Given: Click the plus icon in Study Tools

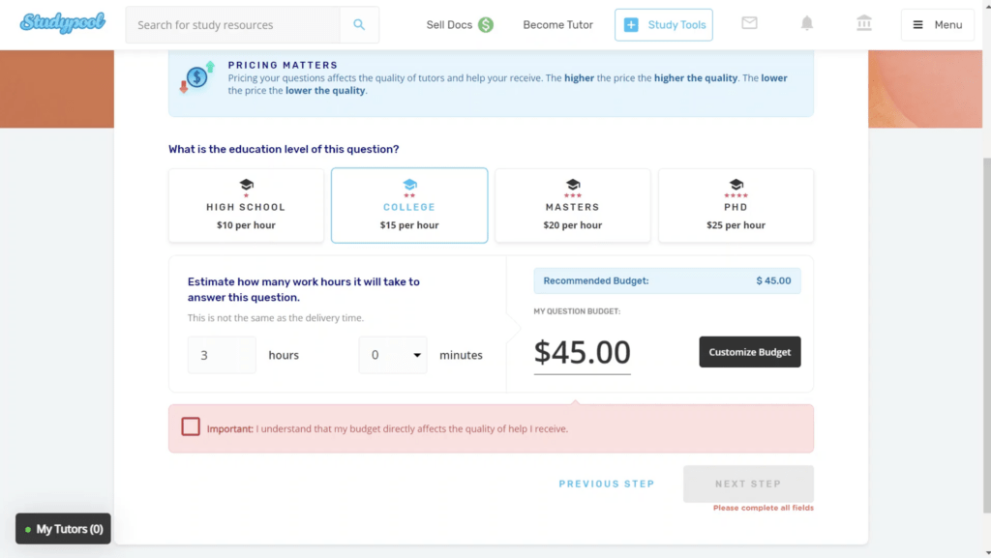Looking at the screenshot, I should 634,23.
